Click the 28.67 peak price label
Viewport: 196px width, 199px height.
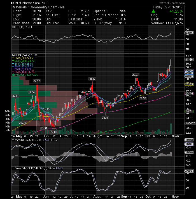pyautogui.click(x=135, y=75)
